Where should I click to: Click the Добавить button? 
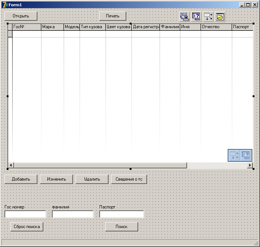click(21, 179)
